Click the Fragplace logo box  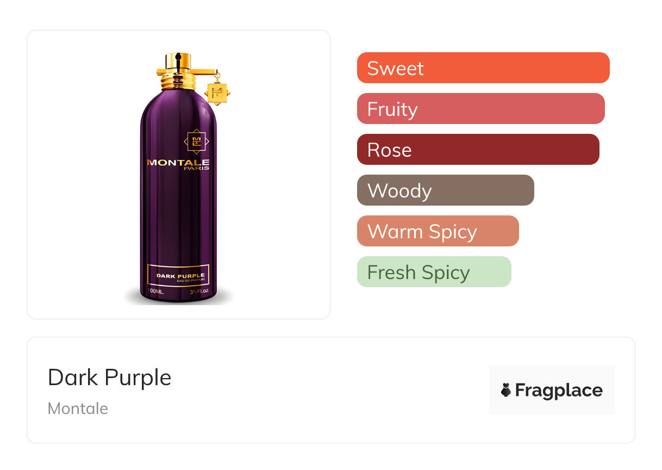(x=552, y=390)
